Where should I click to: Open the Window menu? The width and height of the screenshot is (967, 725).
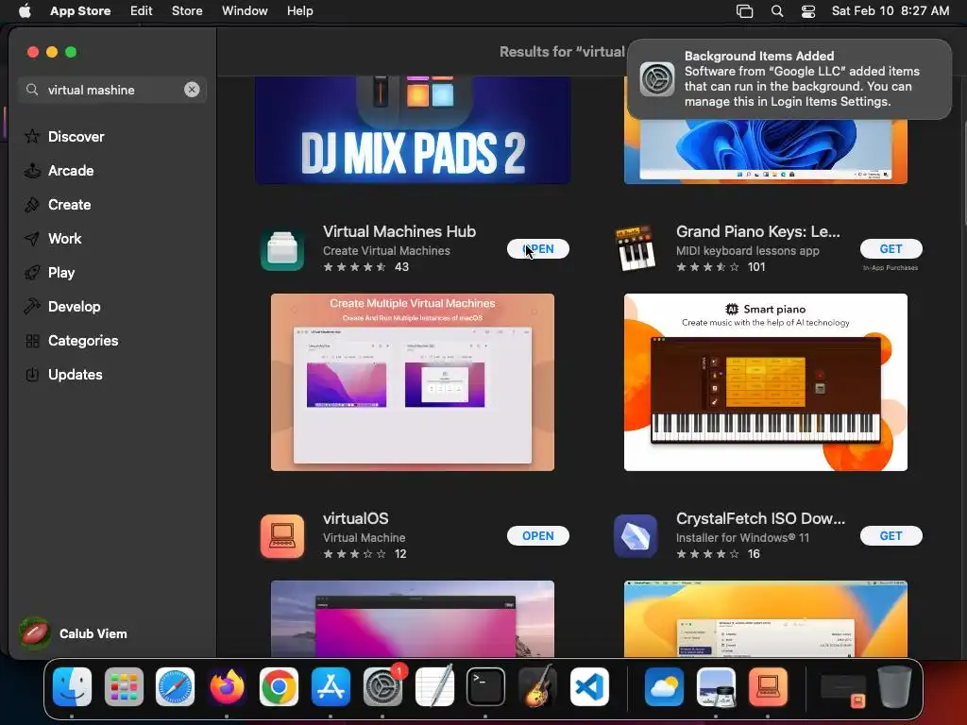[245, 11]
